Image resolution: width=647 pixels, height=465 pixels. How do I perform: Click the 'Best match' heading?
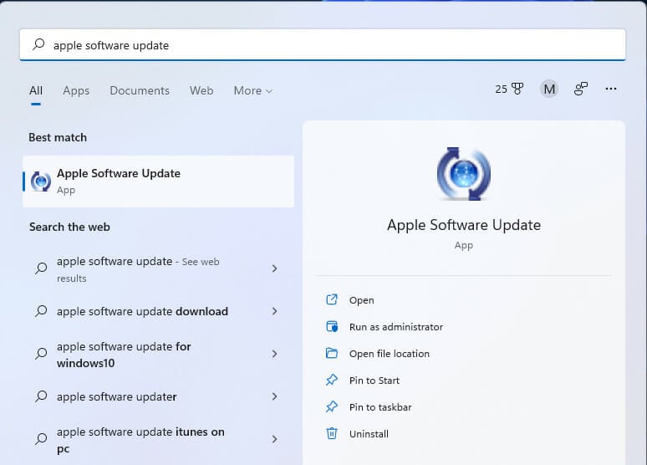[x=58, y=137]
